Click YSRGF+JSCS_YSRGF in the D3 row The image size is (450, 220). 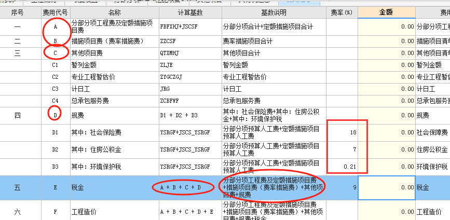(190, 167)
